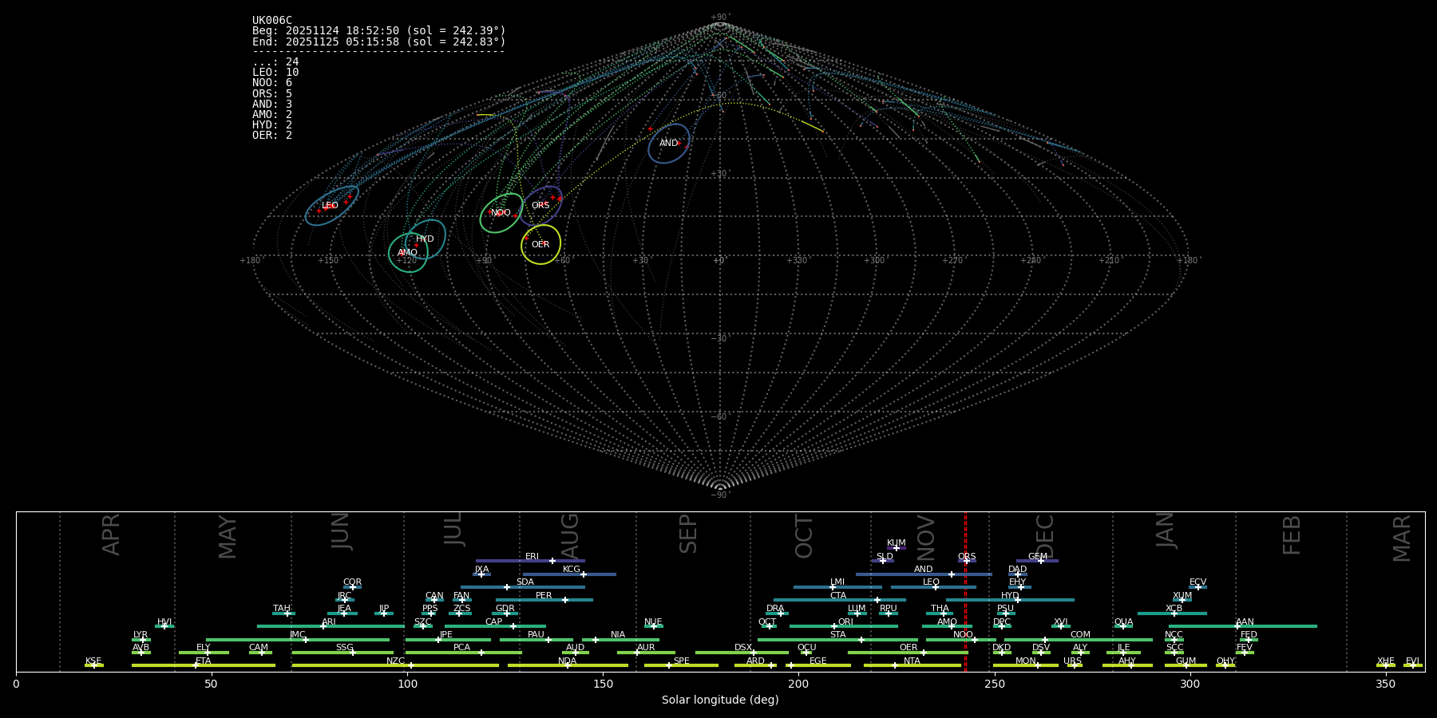Click the yellow OER radiant circle
The height and width of the screenshot is (718, 1437).
[x=540, y=245]
